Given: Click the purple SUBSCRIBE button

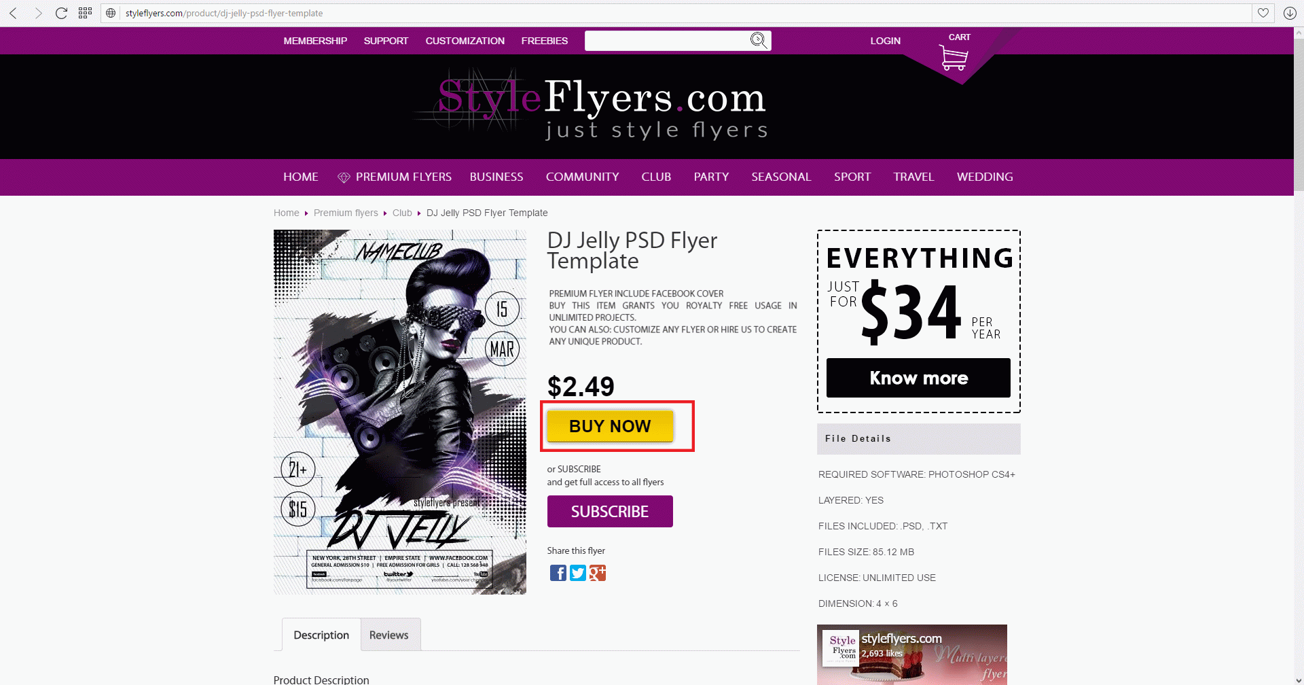Looking at the screenshot, I should coord(610,511).
